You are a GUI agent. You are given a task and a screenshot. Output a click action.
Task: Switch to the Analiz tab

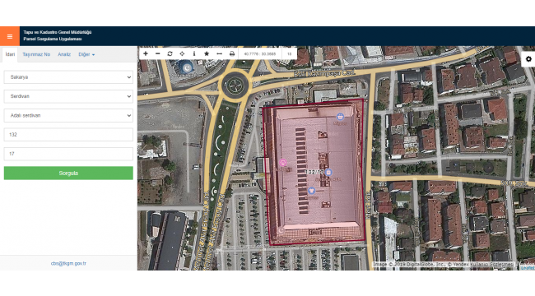coord(64,54)
